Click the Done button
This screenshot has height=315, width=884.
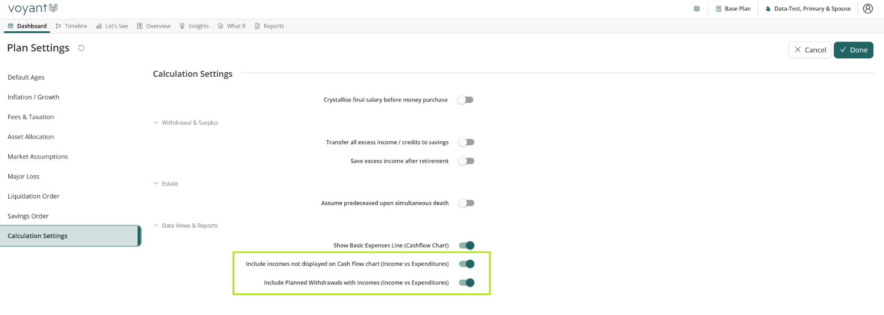pyautogui.click(x=853, y=50)
